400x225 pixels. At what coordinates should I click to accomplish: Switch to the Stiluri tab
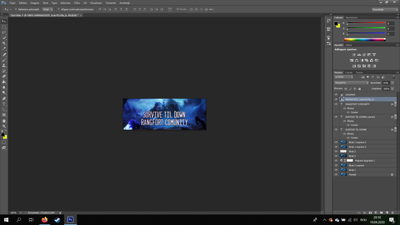tap(349, 45)
